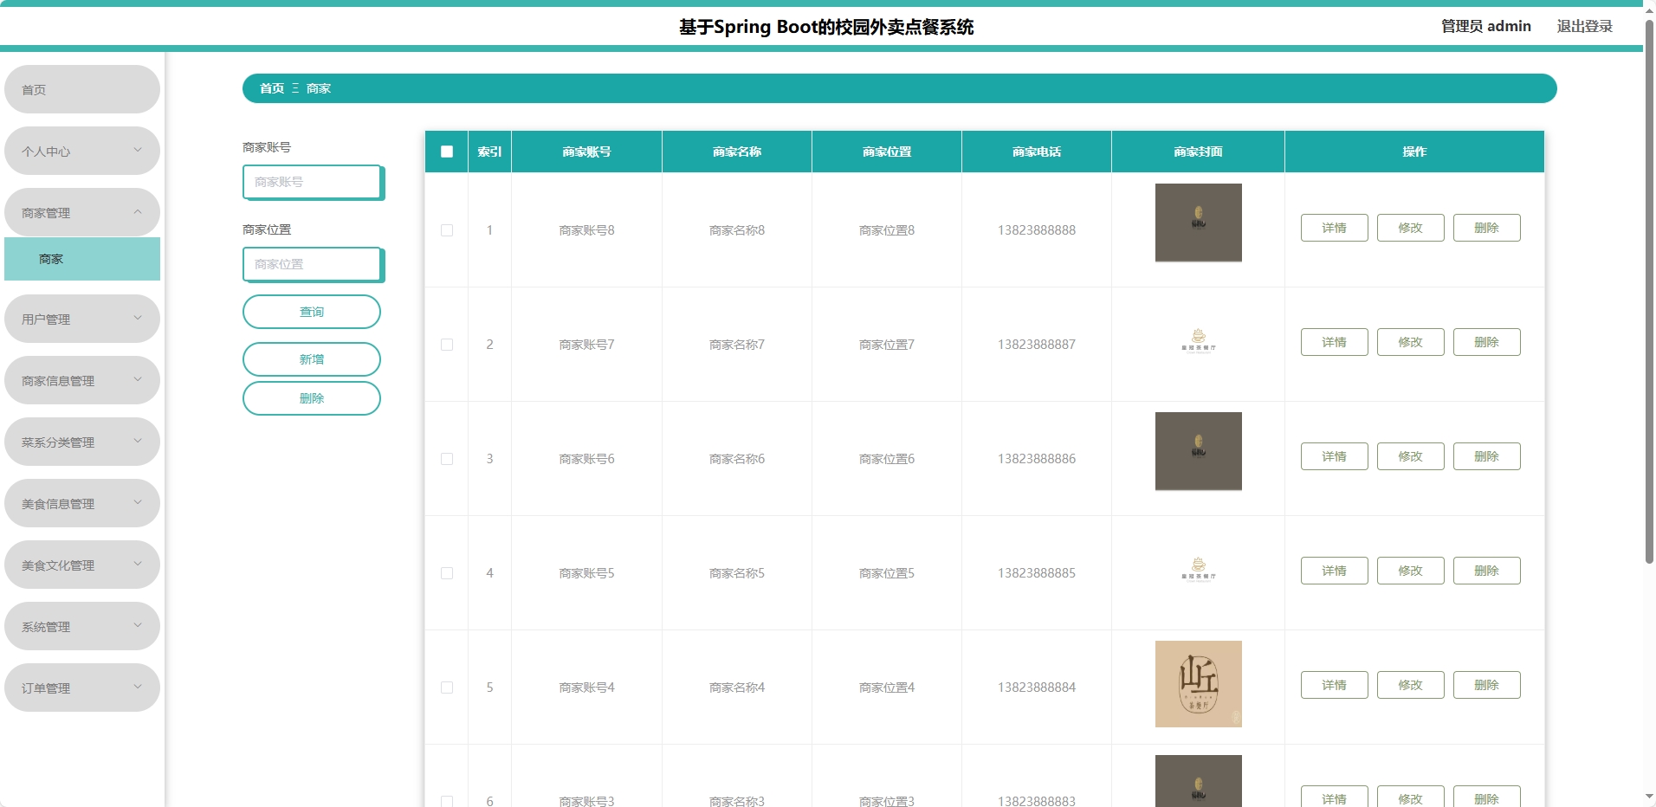View 详情 for 商家账号4
Image resolution: width=1656 pixels, height=807 pixels.
point(1335,685)
